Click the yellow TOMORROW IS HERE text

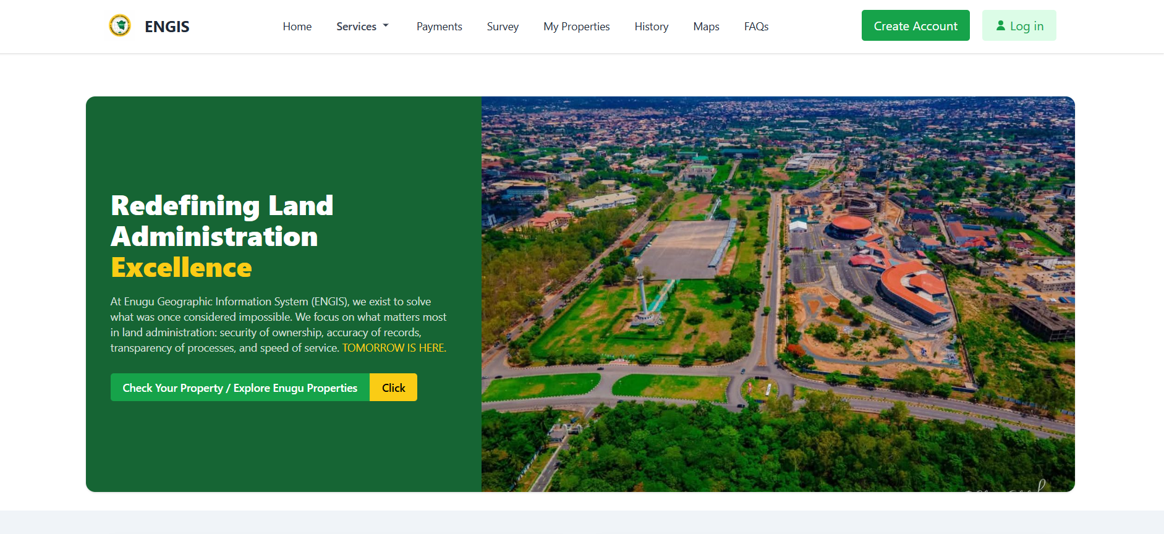394,348
